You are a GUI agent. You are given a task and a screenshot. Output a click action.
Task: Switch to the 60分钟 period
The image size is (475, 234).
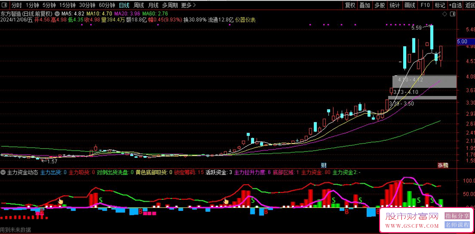tap(107, 5)
